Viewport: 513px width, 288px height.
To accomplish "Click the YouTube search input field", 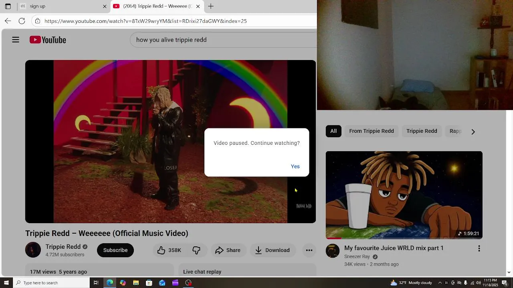I will pos(223,40).
